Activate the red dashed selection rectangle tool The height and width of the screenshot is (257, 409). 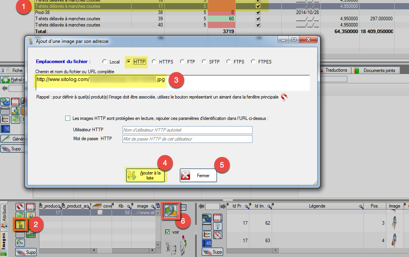(30, 206)
